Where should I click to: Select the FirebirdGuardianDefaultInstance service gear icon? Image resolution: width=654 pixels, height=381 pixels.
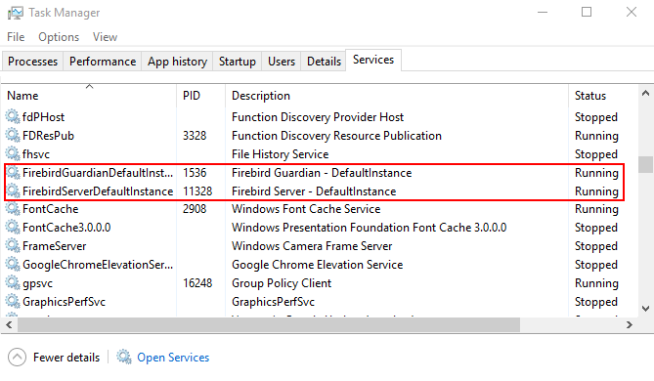tap(13, 173)
